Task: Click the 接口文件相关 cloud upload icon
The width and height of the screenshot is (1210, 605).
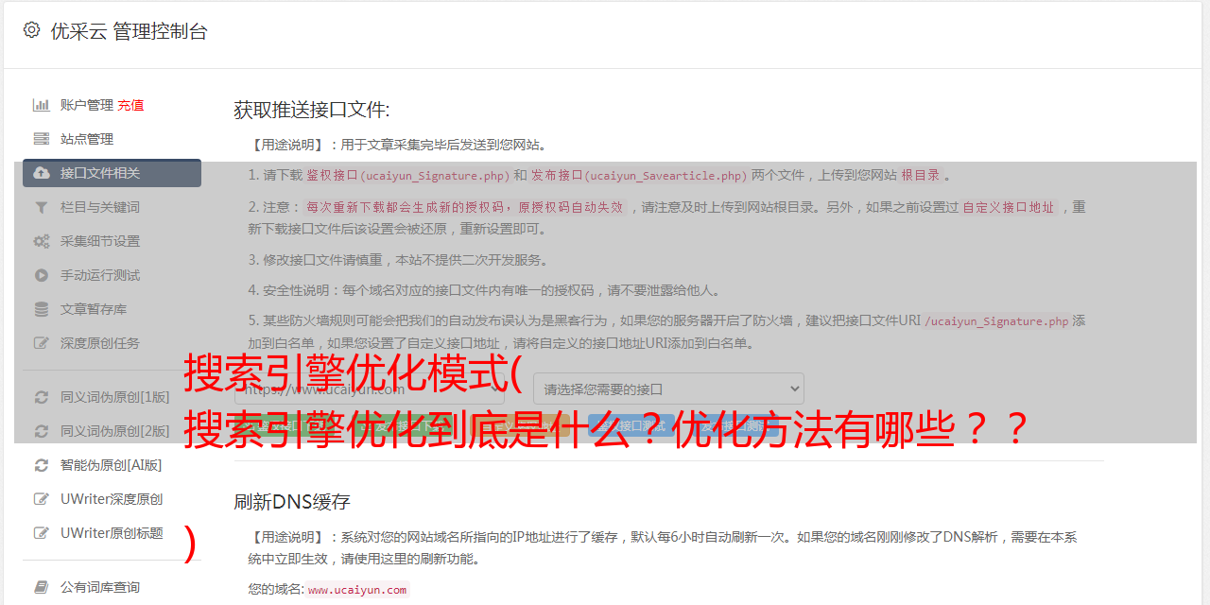Action: (42, 173)
